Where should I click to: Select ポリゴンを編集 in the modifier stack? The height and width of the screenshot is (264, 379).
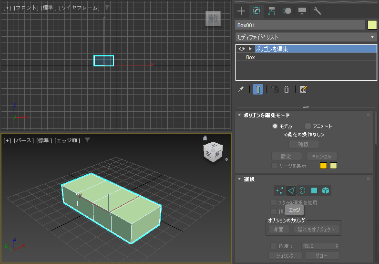(316, 49)
